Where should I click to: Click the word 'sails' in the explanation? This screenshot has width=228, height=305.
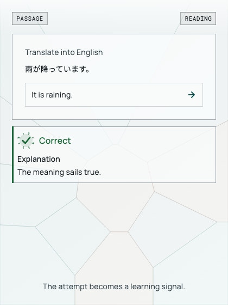click(74, 172)
